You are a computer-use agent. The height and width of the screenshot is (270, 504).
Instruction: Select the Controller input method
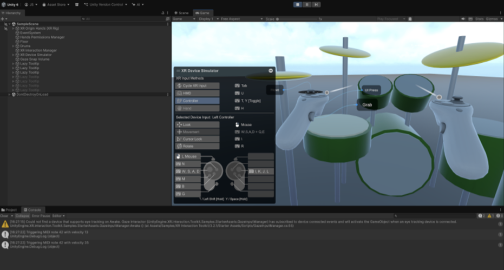coord(198,101)
